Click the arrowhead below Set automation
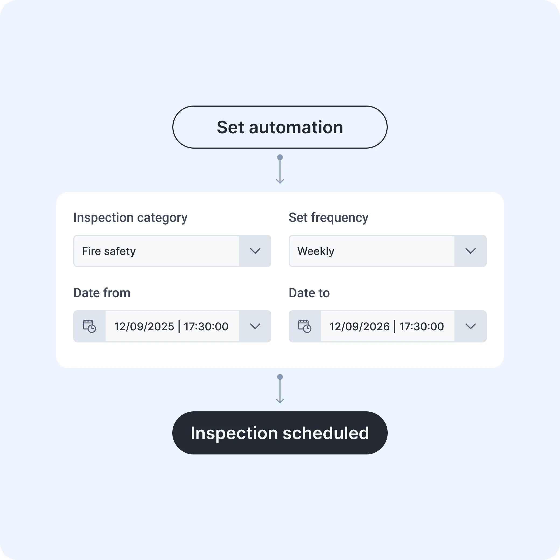This screenshot has height=560, width=560. [x=280, y=181]
